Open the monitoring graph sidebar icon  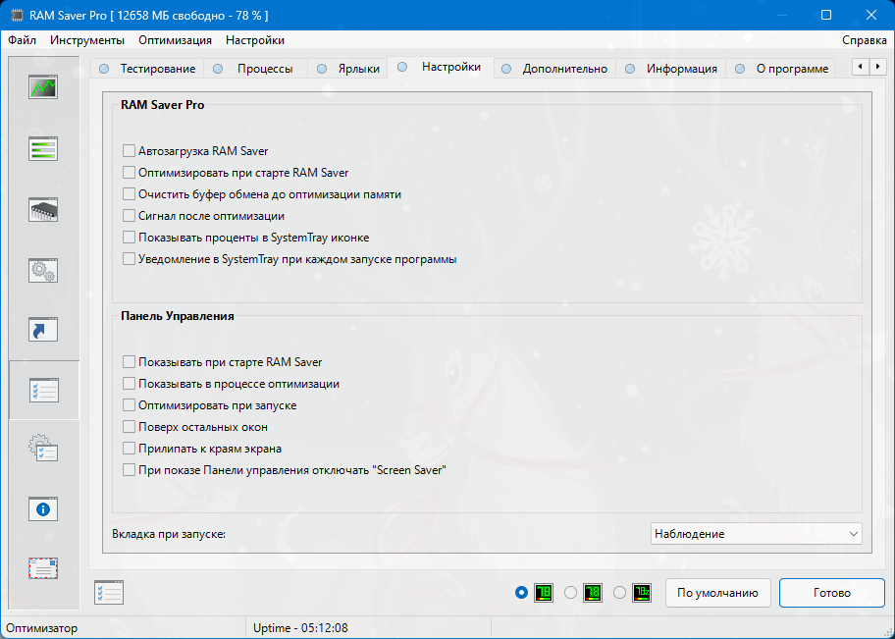tap(43, 87)
